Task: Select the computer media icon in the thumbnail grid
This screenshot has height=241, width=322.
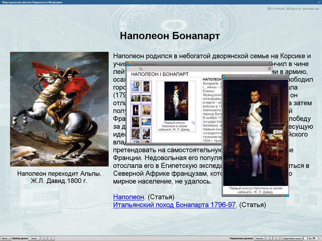Action: [x=136, y=86]
